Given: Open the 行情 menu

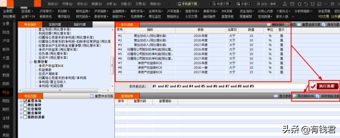Looking at the screenshot, I should [67, 4].
